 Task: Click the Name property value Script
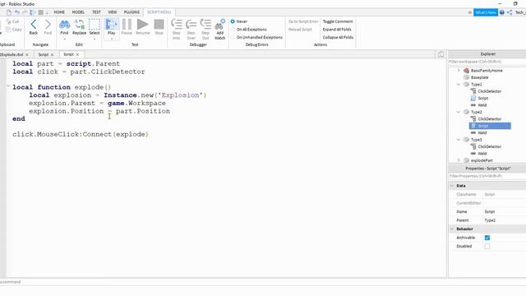tap(490, 212)
